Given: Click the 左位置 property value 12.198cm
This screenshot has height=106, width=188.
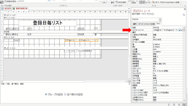Looking at the screenshot, I should 168,52.
